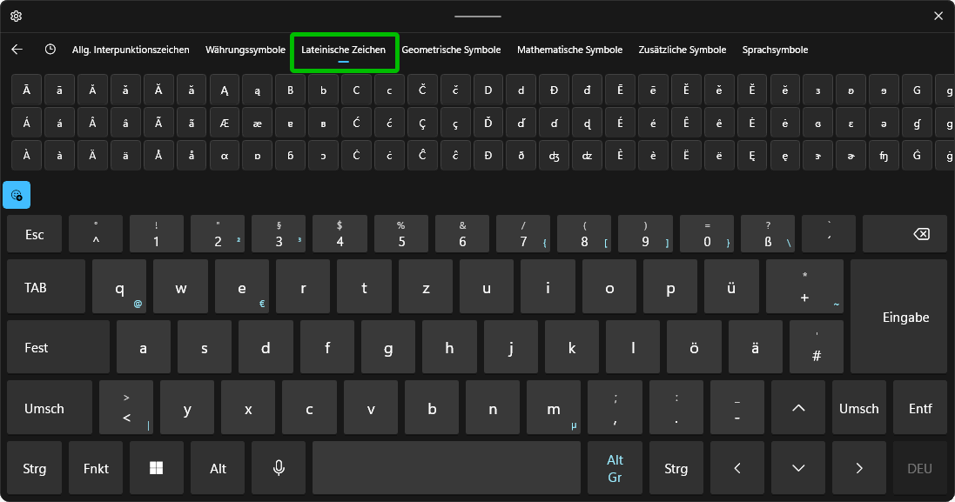Open recently used symbols clock icon
This screenshot has height=502, width=955.
tap(50, 50)
